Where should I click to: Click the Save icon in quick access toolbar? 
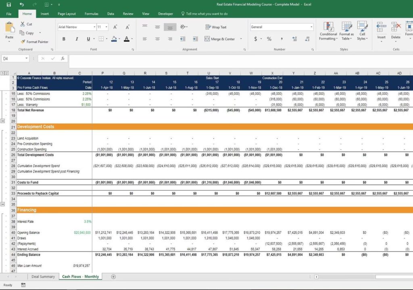(x=9, y=4)
